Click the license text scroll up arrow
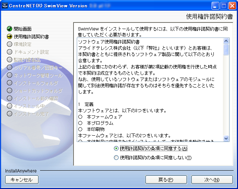Image resolution: width=238 pixels, height=189 pixels. coord(226,41)
